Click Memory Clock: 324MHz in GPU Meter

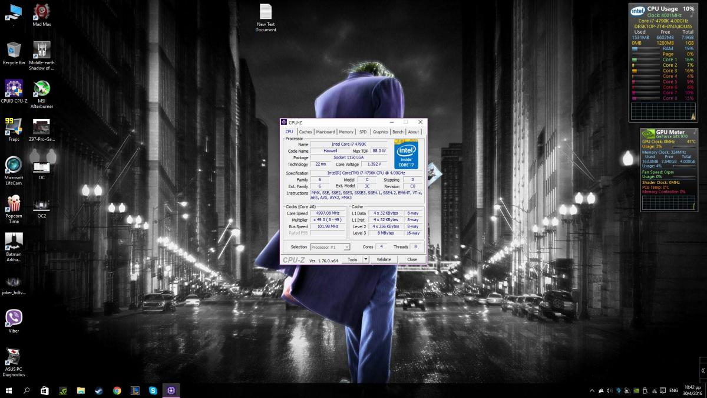[x=663, y=152]
